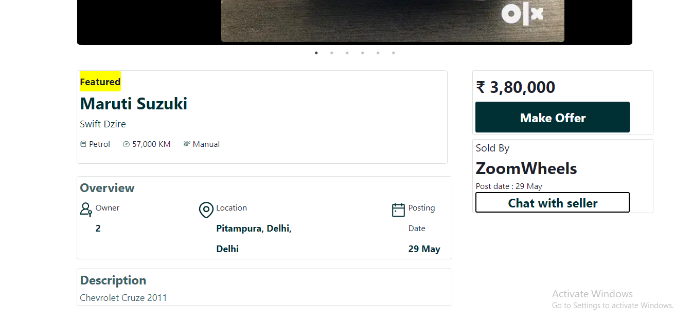Image resolution: width=692 pixels, height=324 pixels.
Task: Click the ZoomWheels seller name
Action: pyautogui.click(x=526, y=168)
